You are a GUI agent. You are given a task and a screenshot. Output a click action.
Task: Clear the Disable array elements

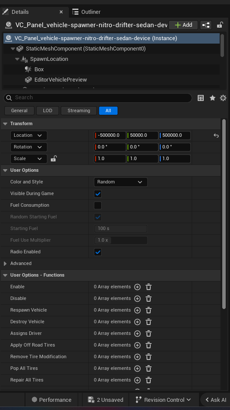[x=149, y=299]
